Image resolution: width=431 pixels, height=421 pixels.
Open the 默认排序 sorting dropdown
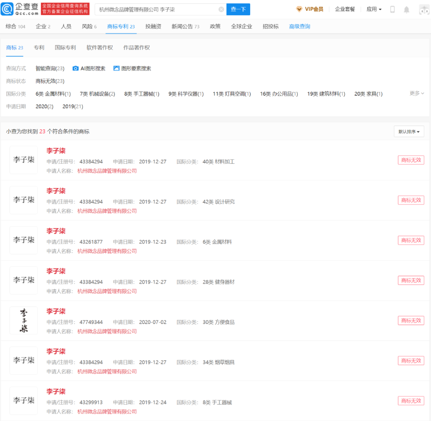408,131
